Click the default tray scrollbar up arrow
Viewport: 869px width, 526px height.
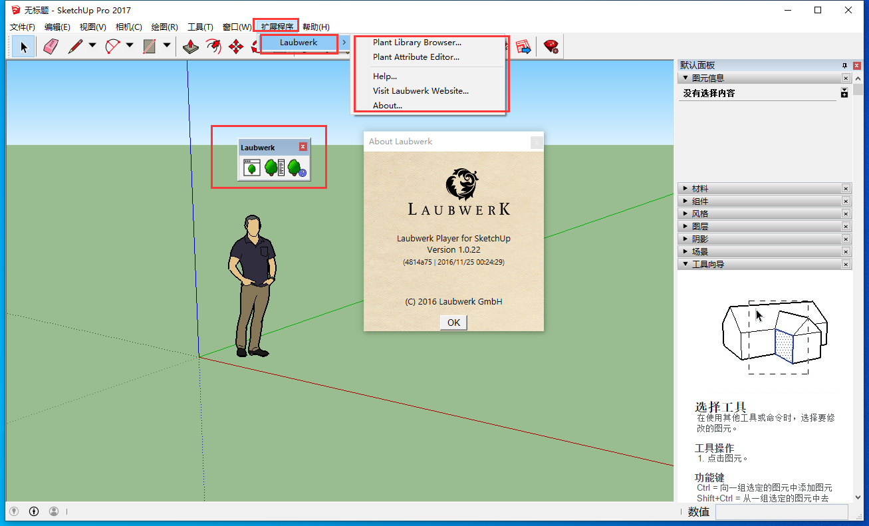click(x=858, y=78)
